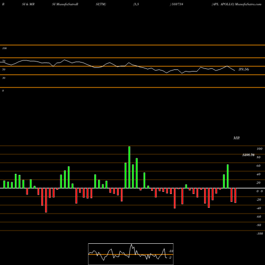Click the 50 label on the RSI axis
The height and width of the screenshot is (265, 265).
pos(4,69)
